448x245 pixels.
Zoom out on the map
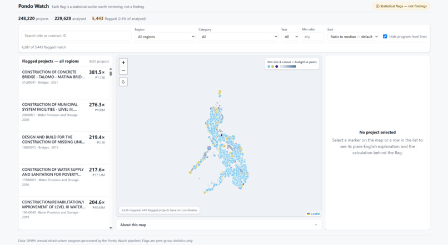[123, 70]
